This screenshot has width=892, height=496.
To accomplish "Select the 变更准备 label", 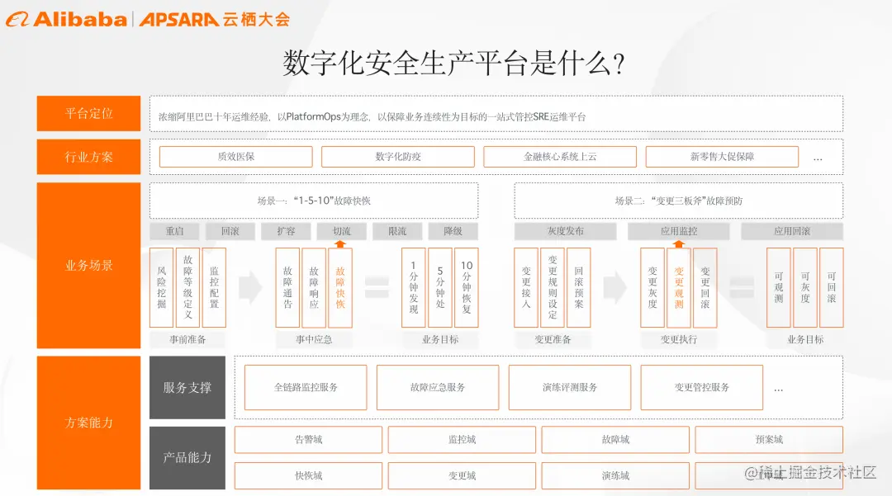I will click(553, 340).
